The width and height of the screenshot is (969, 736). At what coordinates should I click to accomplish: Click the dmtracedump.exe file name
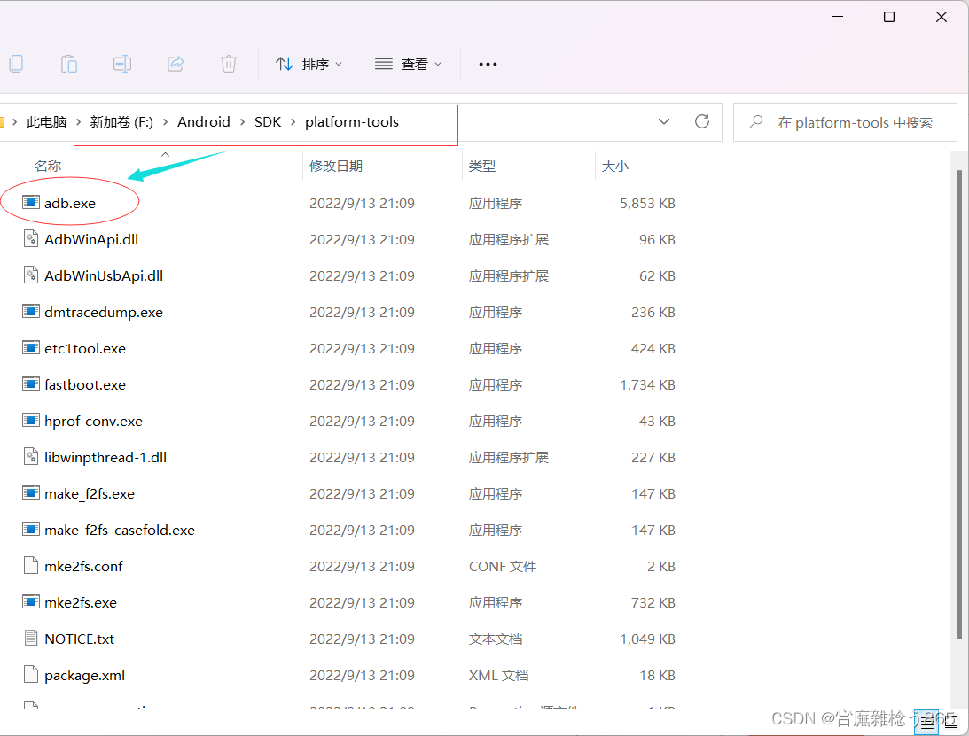click(x=103, y=313)
